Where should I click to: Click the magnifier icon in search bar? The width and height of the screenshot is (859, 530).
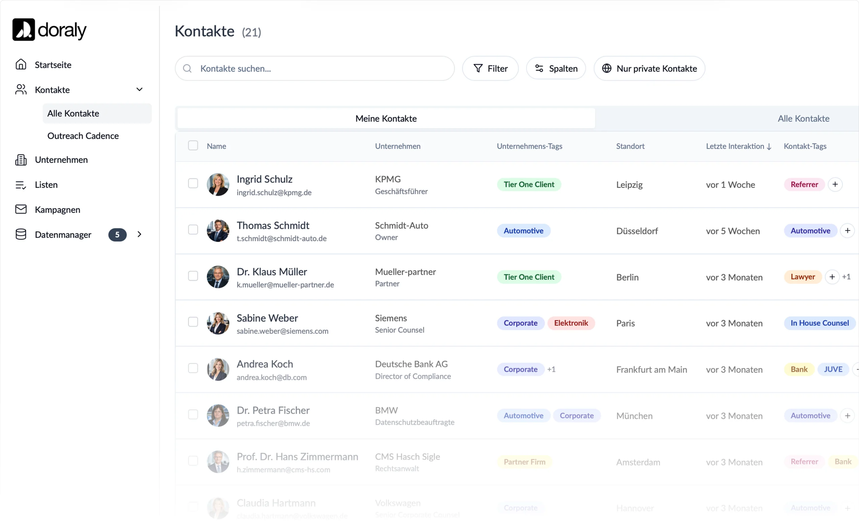(x=188, y=68)
